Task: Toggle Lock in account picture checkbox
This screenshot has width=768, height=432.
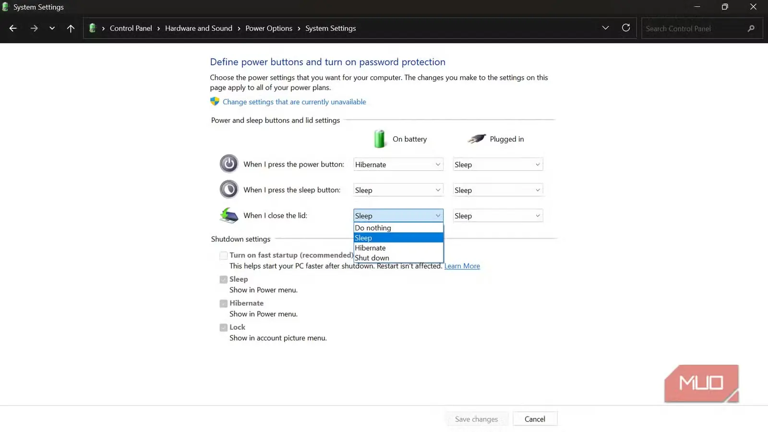Action: tap(223, 327)
